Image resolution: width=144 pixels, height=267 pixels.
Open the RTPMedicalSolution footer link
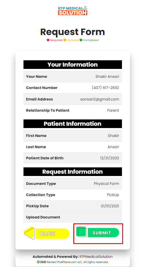pyautogui.click(x=96, y=257)
